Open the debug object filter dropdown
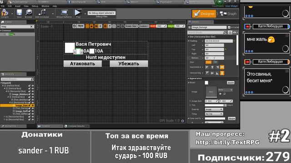This screenshot has height=163, width=291. tap(101, 13)
